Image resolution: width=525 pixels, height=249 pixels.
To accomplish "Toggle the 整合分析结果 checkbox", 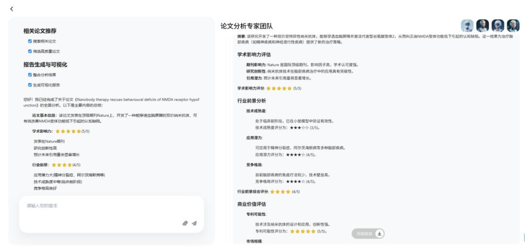I will [30, 75].
